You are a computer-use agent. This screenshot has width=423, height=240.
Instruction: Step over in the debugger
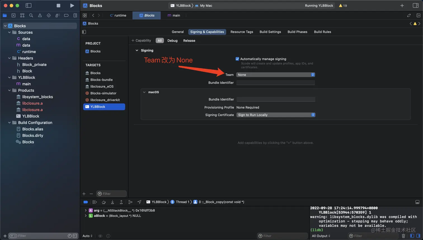coord(104,202)
